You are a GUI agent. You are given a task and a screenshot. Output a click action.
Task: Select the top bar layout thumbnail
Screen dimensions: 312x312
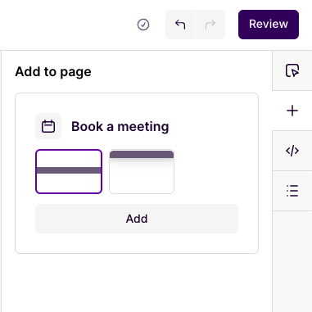(x=142, y=172)
